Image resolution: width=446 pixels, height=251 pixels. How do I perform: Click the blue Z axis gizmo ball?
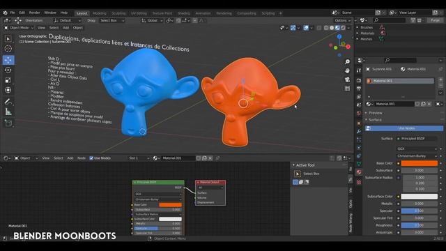point(339,37)
